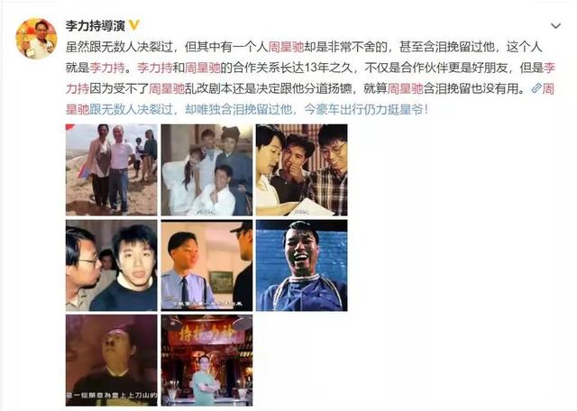Open the purple-toned subtitle movie still
The image size is (577, 411).
click(112, 361)
